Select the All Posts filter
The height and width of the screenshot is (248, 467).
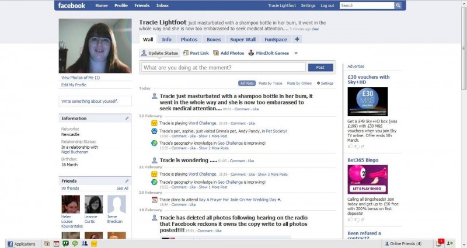tap(247, 83)
